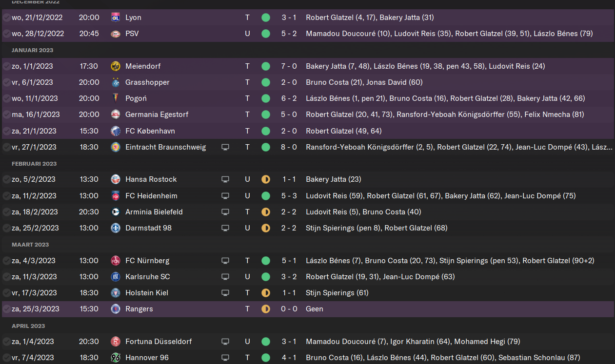Toggle checkmark on the 27/1/2023 Braunschweig row

coord(6,147)
